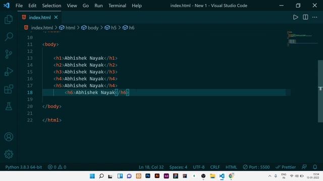This screenshot has height=181, width=323.
Task: Click the closing body tag on line 20
Action: point(52,107)
